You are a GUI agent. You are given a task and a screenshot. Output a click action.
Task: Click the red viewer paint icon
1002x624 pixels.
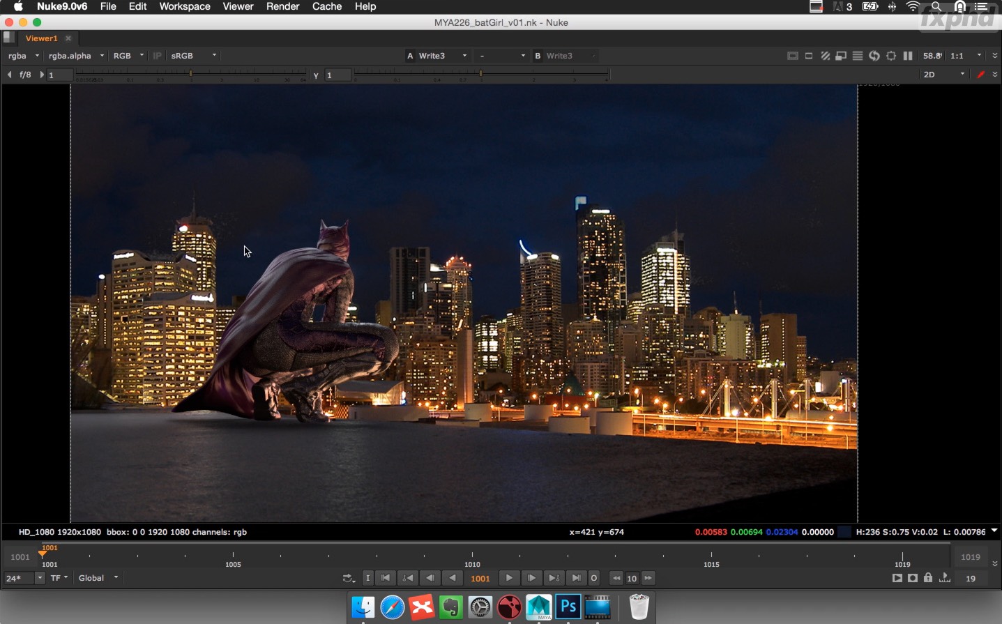click(980, 75)
